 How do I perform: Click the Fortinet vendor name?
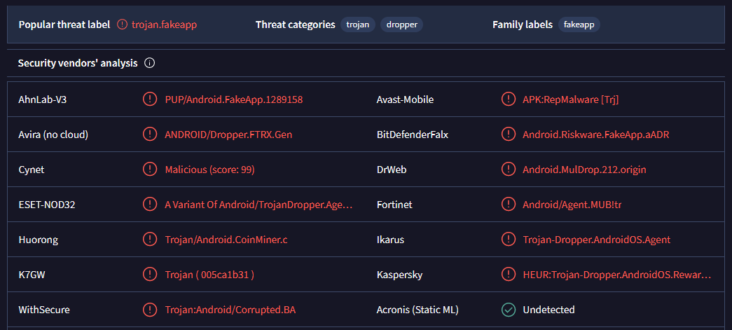tap(394, 205)
